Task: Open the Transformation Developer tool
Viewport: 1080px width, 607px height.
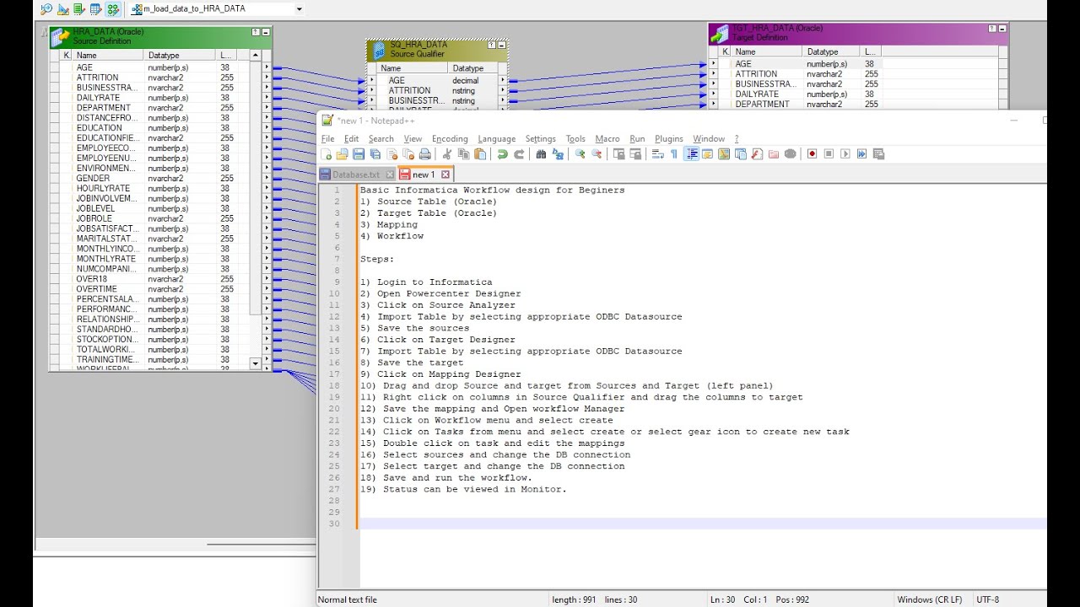Action: coord(79,9)
